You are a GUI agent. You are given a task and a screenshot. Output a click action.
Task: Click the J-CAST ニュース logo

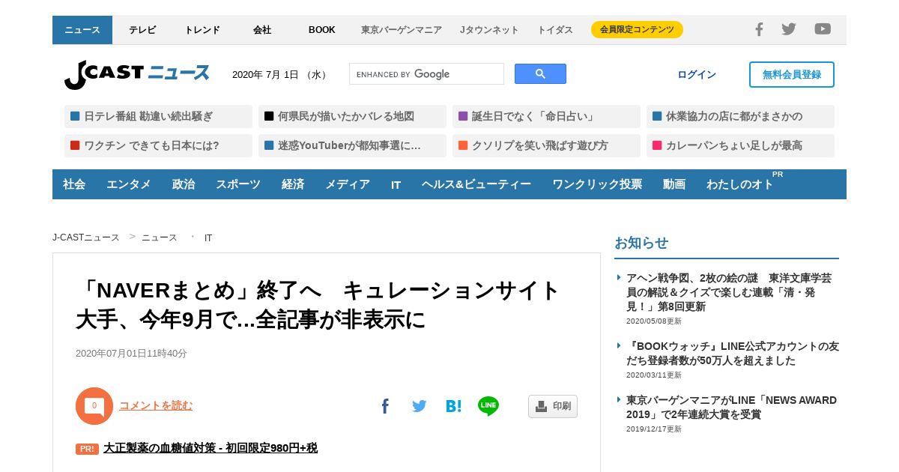(137, 74)
